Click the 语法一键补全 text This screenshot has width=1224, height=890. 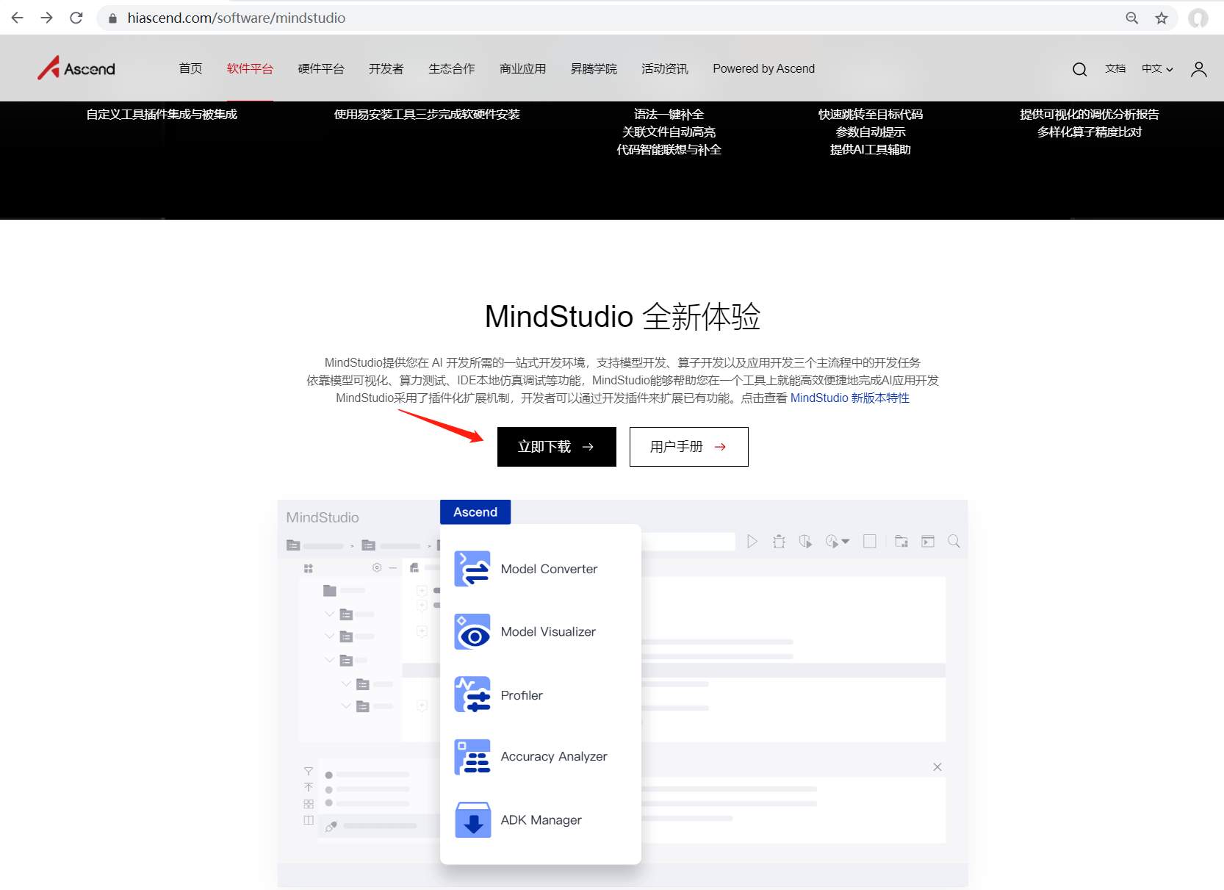pos(669,115)
